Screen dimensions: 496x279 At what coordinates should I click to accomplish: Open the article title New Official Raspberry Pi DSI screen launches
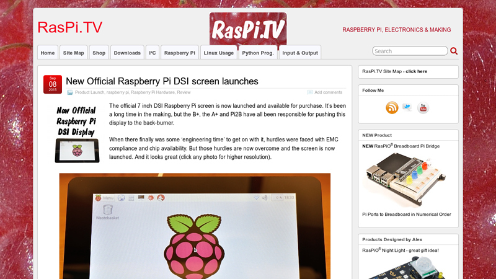[162, 81]
